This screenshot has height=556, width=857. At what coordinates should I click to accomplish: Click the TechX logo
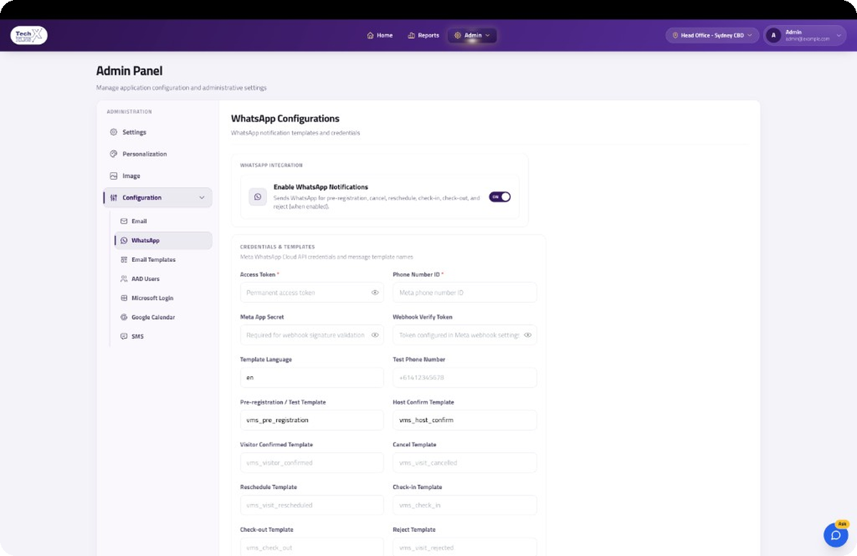[x=29, y=35]
